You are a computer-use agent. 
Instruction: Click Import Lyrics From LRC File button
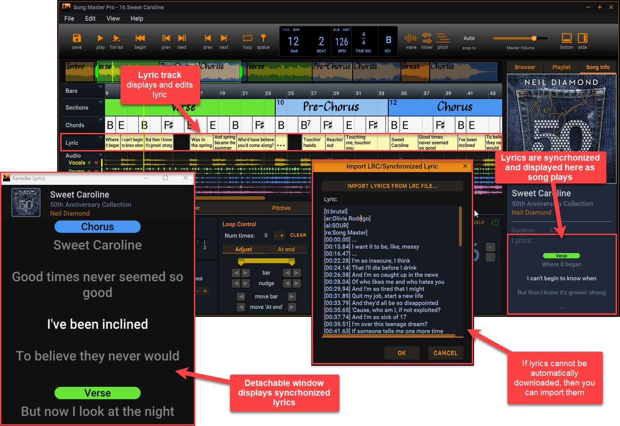(392, 186)
